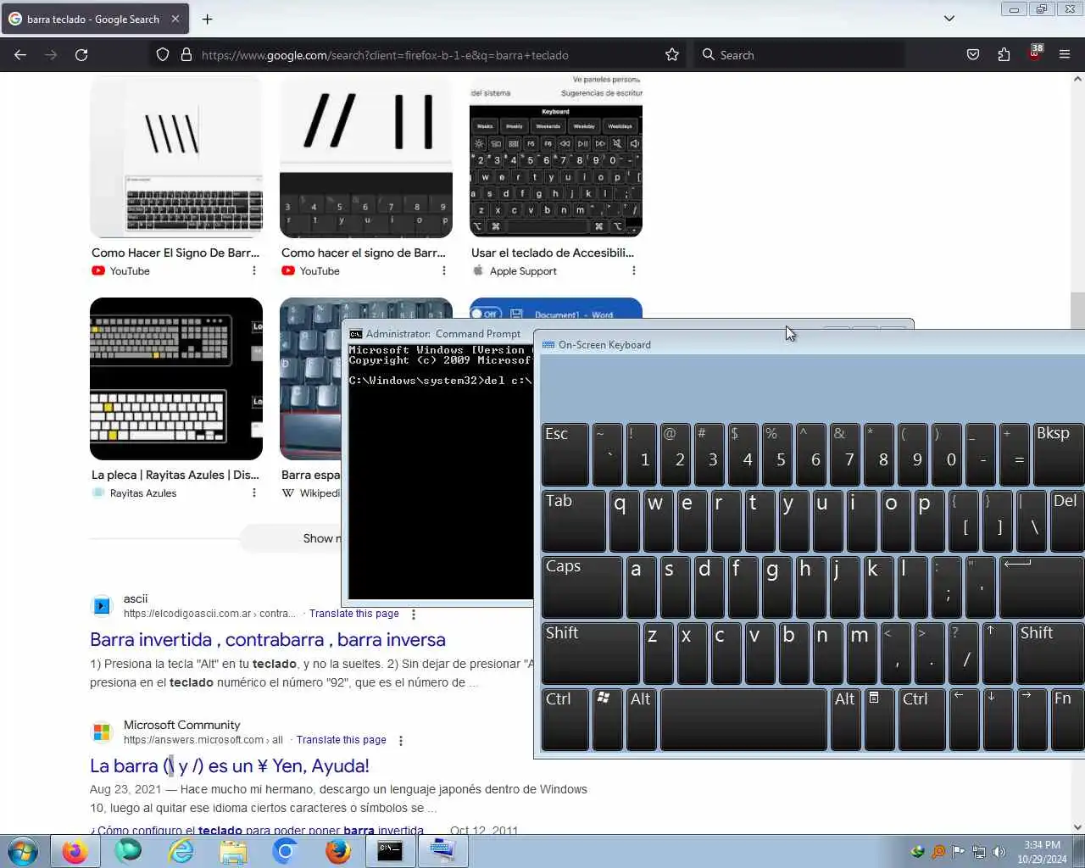This screenshot has height=868, width=1085.
Task: Click the backslash key on On-Screen Keyboard
Action: pyautogui.click(x=1032, y=520)
